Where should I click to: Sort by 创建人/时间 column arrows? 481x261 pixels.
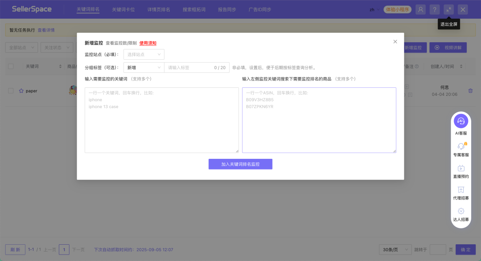tap(461, 66)
